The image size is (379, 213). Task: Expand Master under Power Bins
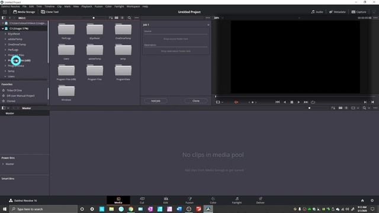click(x=3, y=164)
